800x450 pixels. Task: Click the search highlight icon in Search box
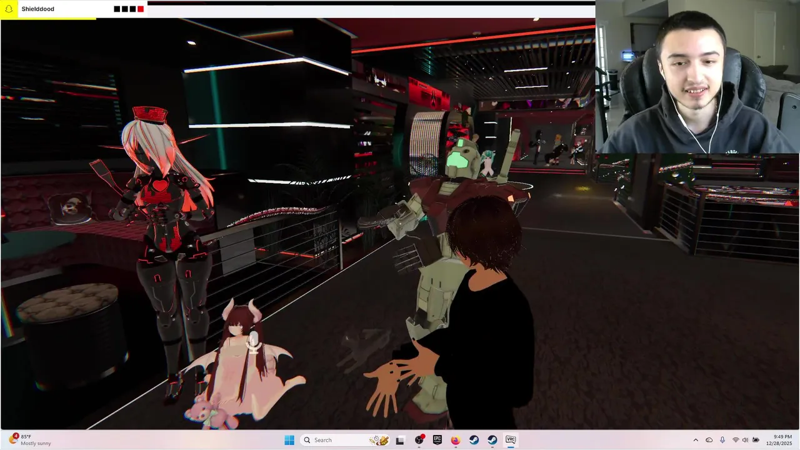[379, 440]
